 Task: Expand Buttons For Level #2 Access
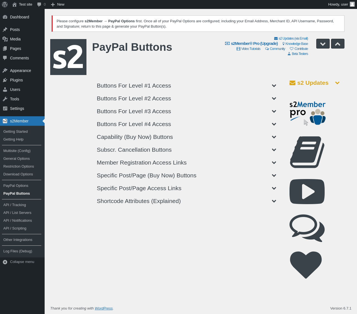pyautogui.click(x=187, y=98)
